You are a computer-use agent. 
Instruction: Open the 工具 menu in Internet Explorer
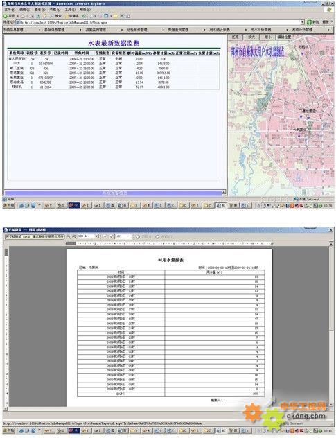[70, 10]
